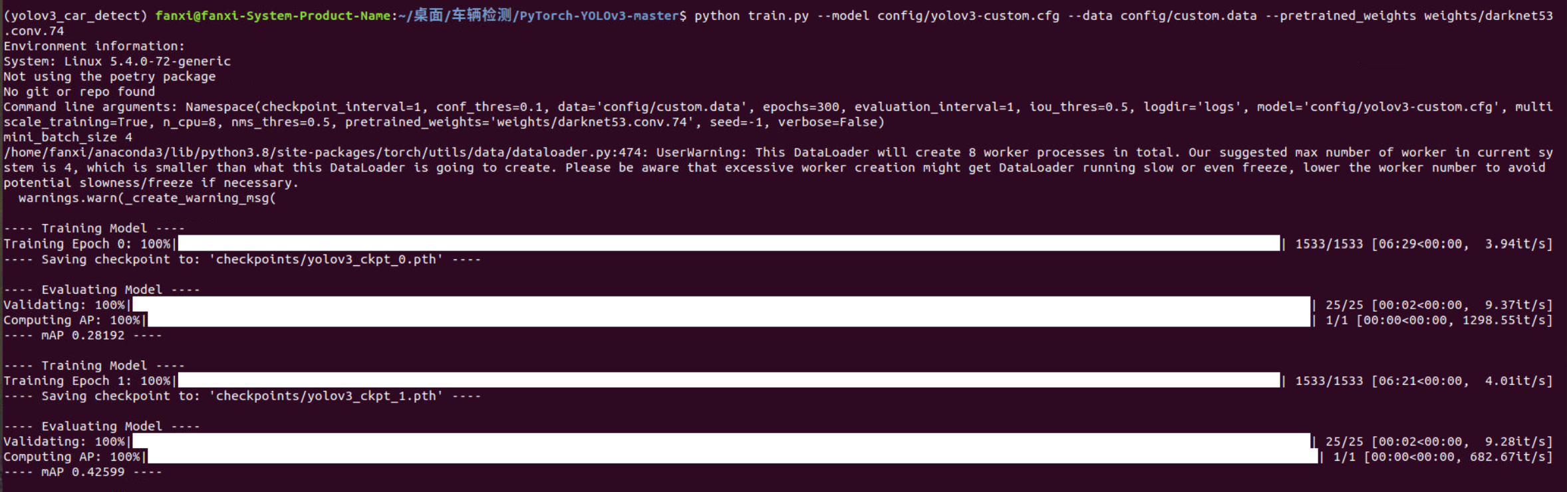
Task: Click the config/custom.data argument in command
Action: pyautogui.click(x=1189, y=15)
